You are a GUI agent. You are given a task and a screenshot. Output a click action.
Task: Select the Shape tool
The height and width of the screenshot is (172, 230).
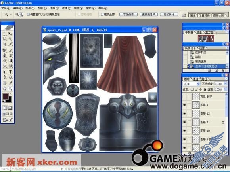10,77
